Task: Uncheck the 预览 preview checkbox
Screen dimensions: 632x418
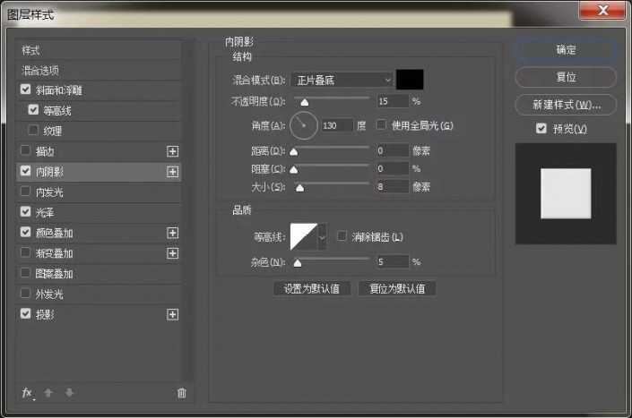Action: tap(541, 129)
